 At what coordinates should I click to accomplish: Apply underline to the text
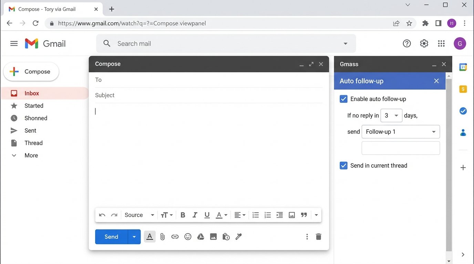coord(207,214)
